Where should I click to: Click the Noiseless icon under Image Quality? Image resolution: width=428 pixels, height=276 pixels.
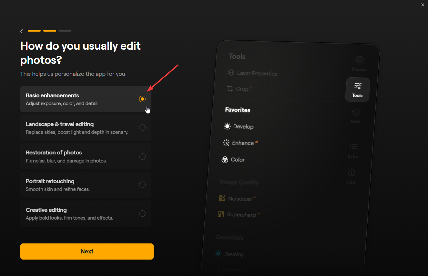tap(222, 198)
